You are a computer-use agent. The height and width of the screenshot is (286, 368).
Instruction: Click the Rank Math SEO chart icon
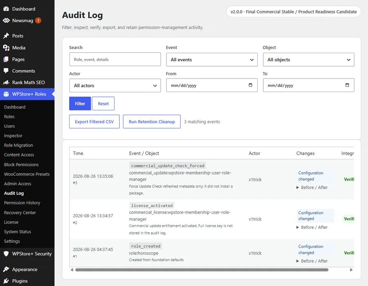pyautogui.click(x=6, y=83)
